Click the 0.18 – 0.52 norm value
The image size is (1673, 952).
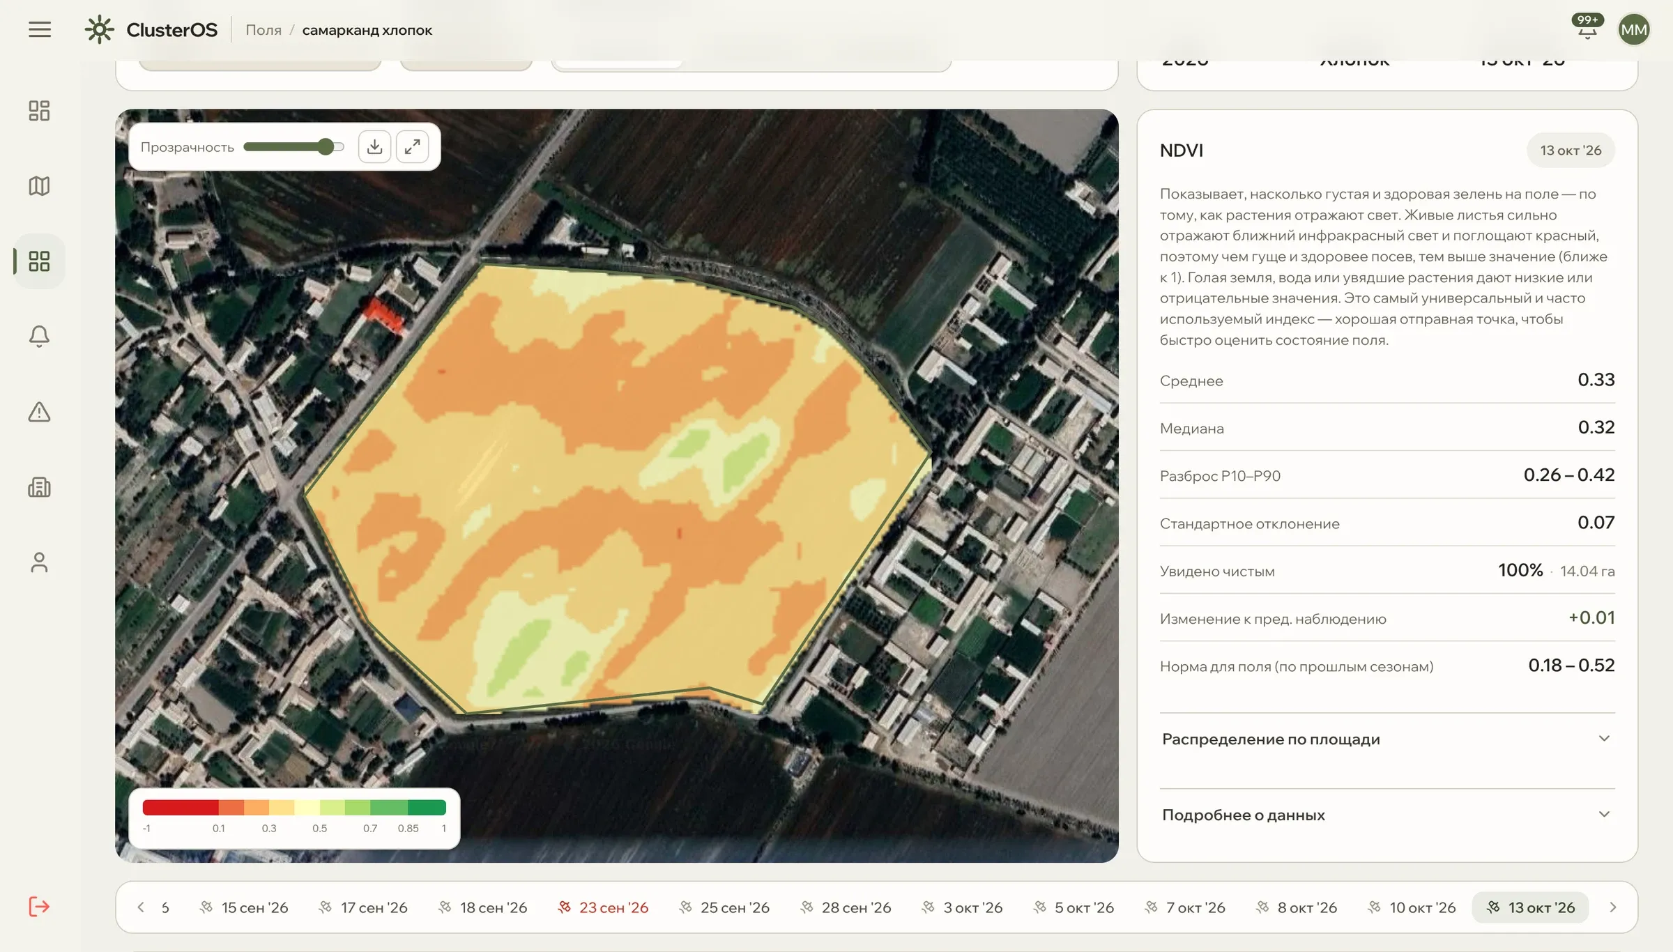[x=1571, y=665]
